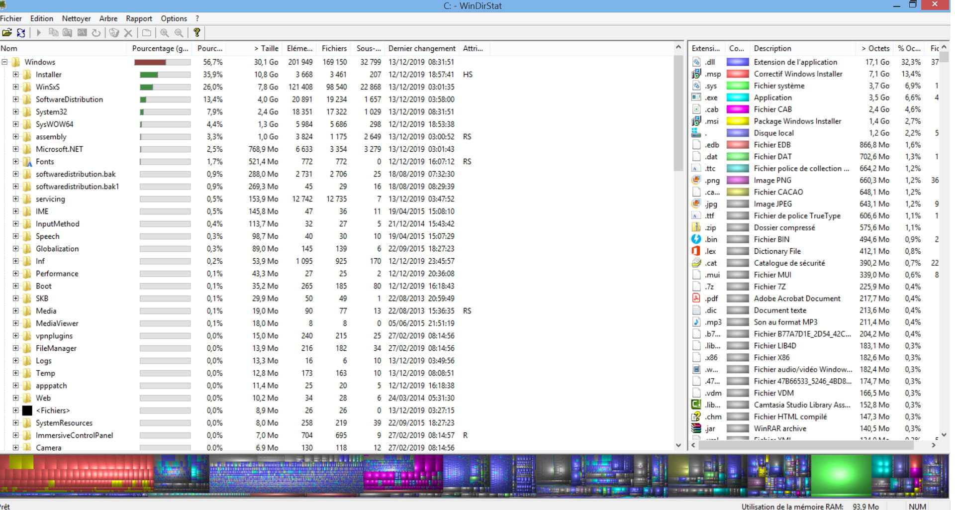Sort extensions by the Octets column header
The image size is (955, 510).
pyautogui.click(x=875, y=48)
